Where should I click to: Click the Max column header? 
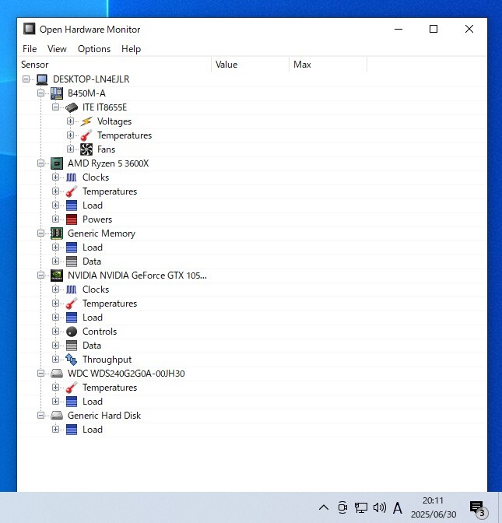(328, 65)
